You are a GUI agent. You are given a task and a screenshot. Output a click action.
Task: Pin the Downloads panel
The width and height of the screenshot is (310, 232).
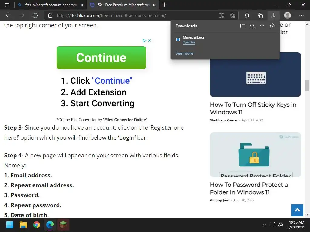272,26
